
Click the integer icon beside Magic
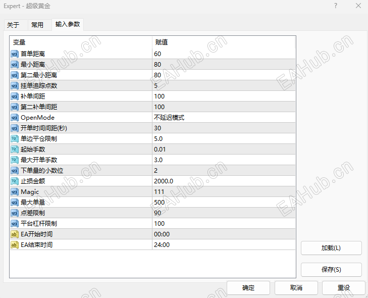pyautogui.click(x=14, y=192)
